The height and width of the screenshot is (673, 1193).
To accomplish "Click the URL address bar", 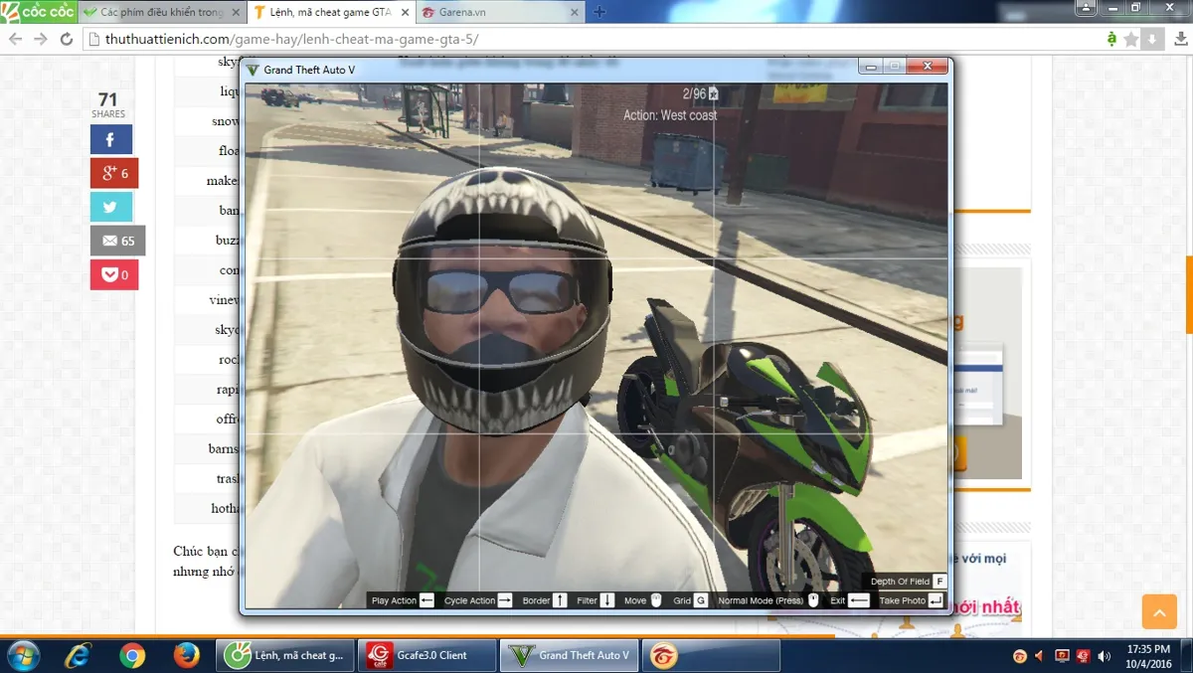I will tap(592, 39).
